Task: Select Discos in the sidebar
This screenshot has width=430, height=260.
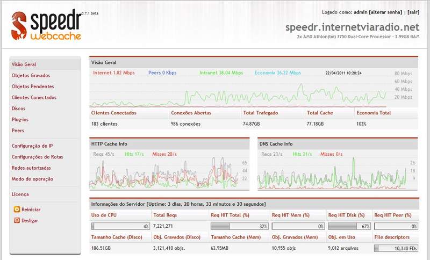Action: click(x=18, y=109)
